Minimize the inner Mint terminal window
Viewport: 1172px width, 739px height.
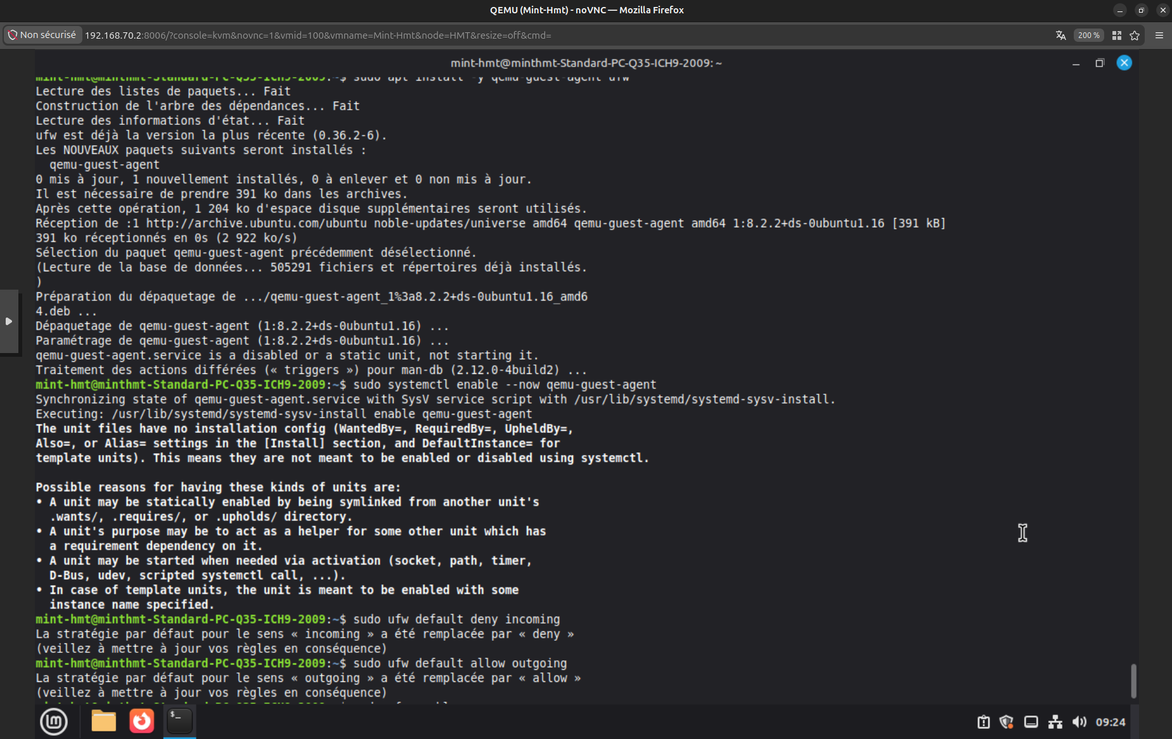1076,63
